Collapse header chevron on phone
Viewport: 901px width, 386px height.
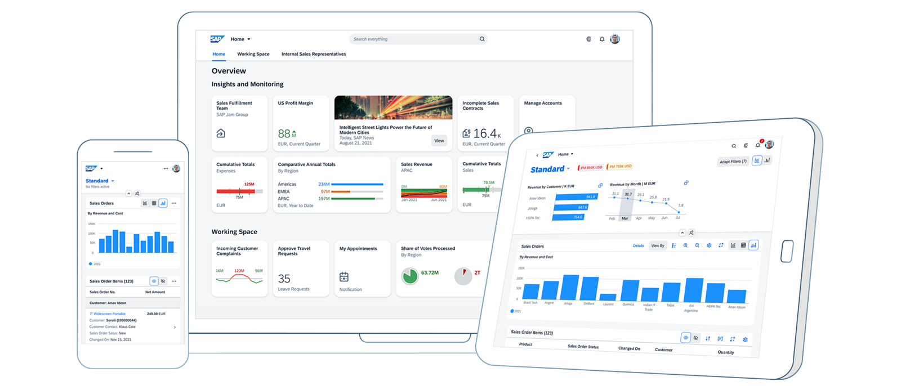(128, 194)
